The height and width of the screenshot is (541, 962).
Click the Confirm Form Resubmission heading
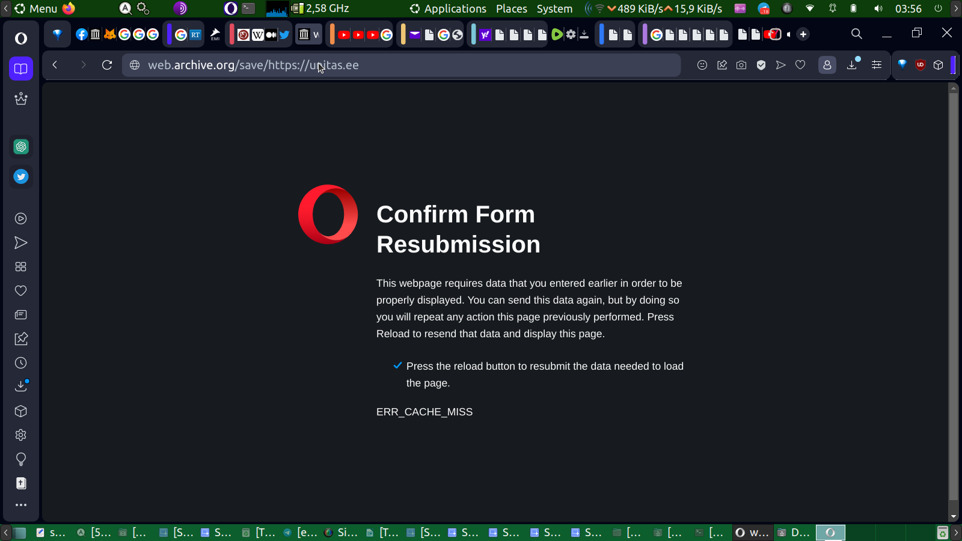(458, 229)
